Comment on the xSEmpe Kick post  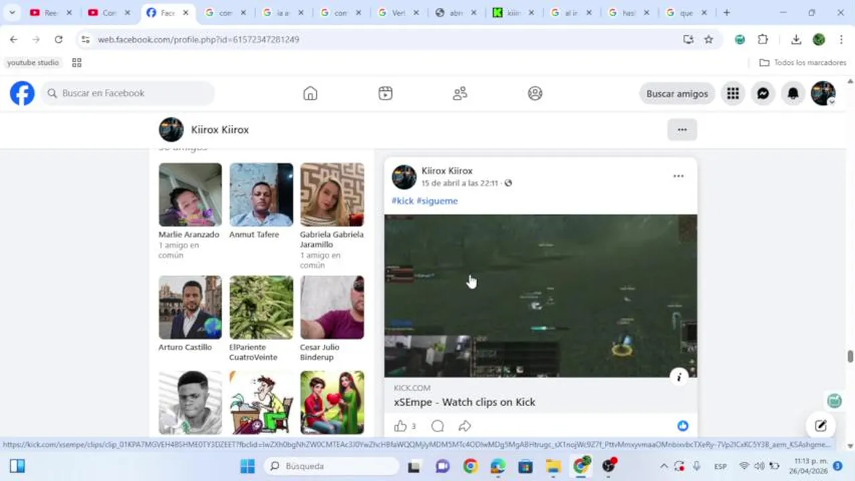(438, 426)
